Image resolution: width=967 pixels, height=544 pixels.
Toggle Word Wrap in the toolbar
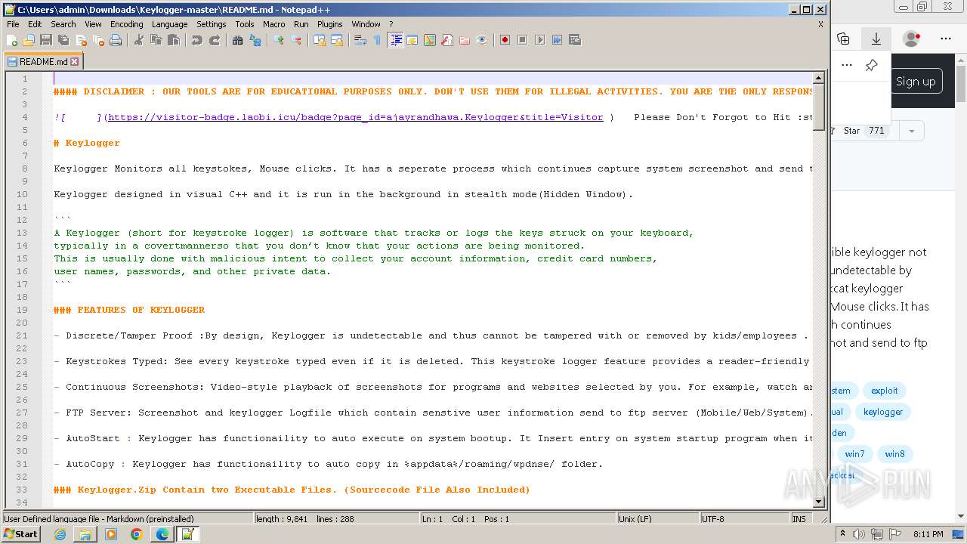(360, 40)
